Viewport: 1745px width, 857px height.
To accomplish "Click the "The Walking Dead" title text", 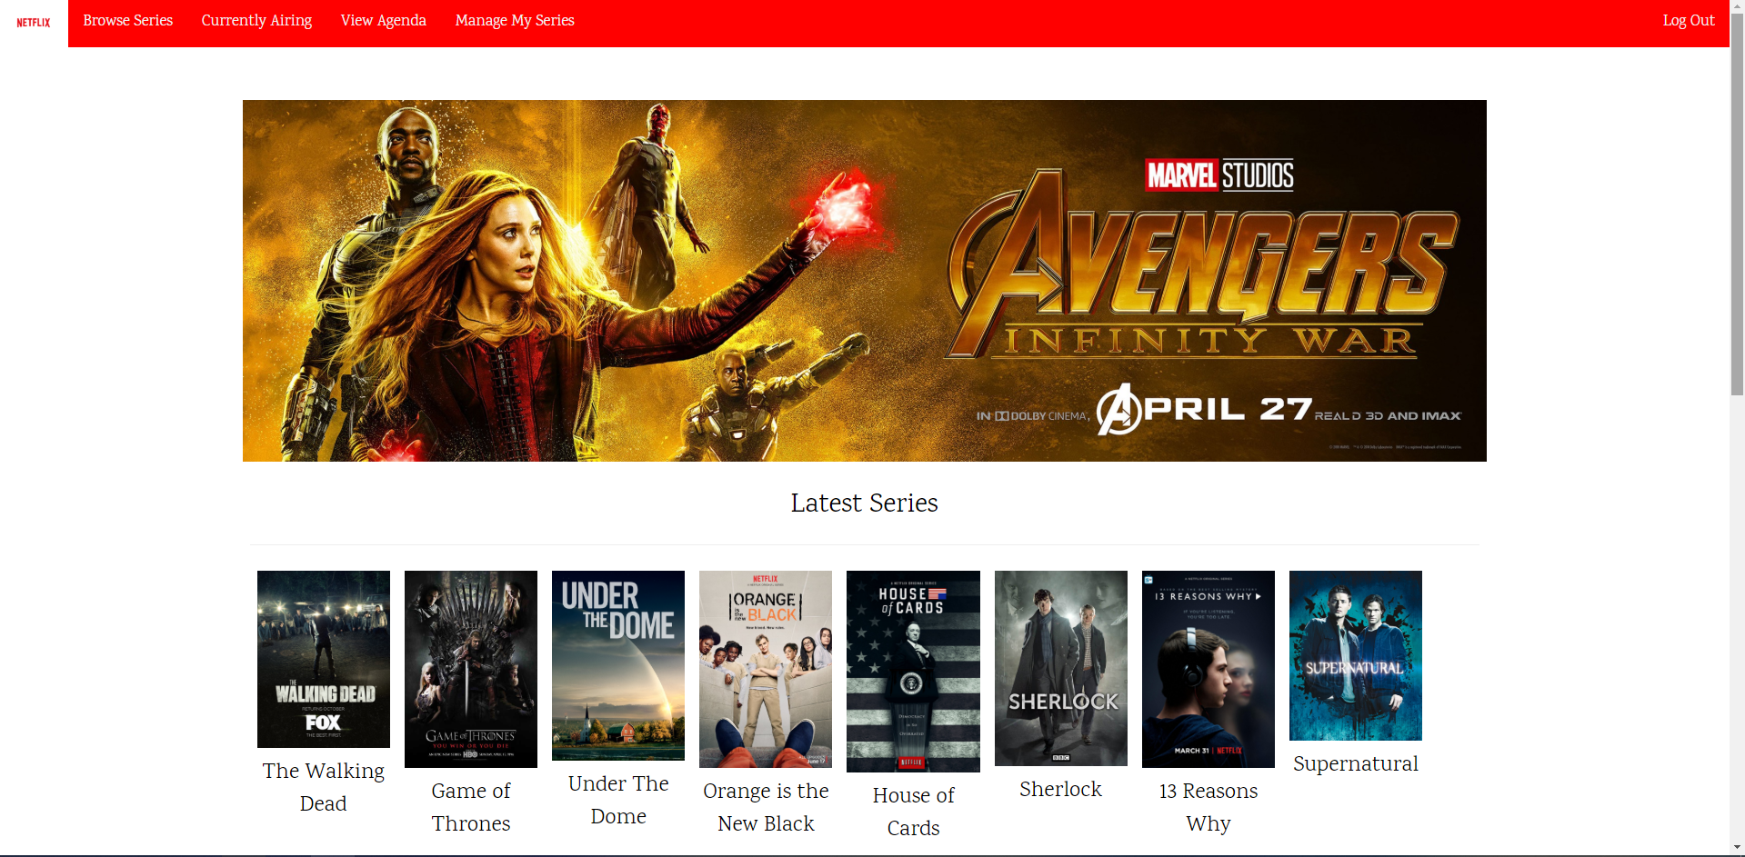I will coord(324,787).
